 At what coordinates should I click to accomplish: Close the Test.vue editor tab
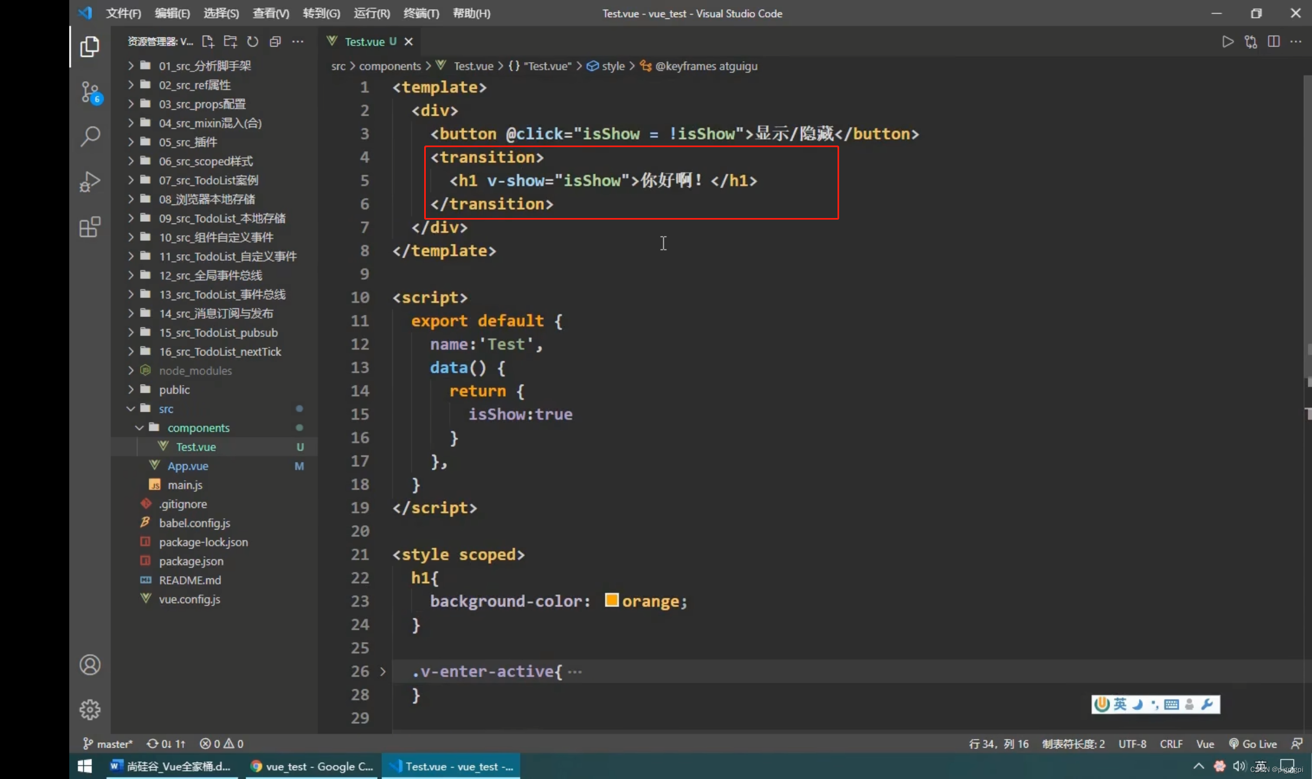point(409,42)
